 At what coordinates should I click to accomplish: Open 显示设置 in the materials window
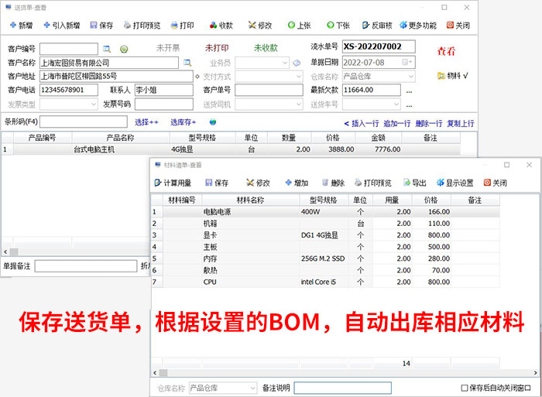454,183
